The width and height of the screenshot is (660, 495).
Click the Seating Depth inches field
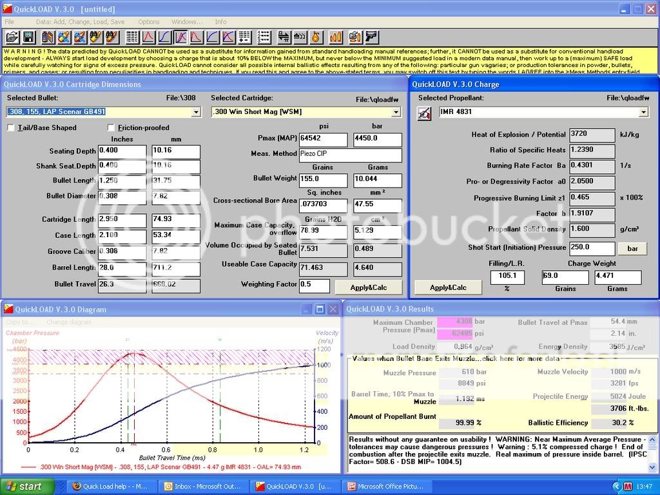point(122,151)
